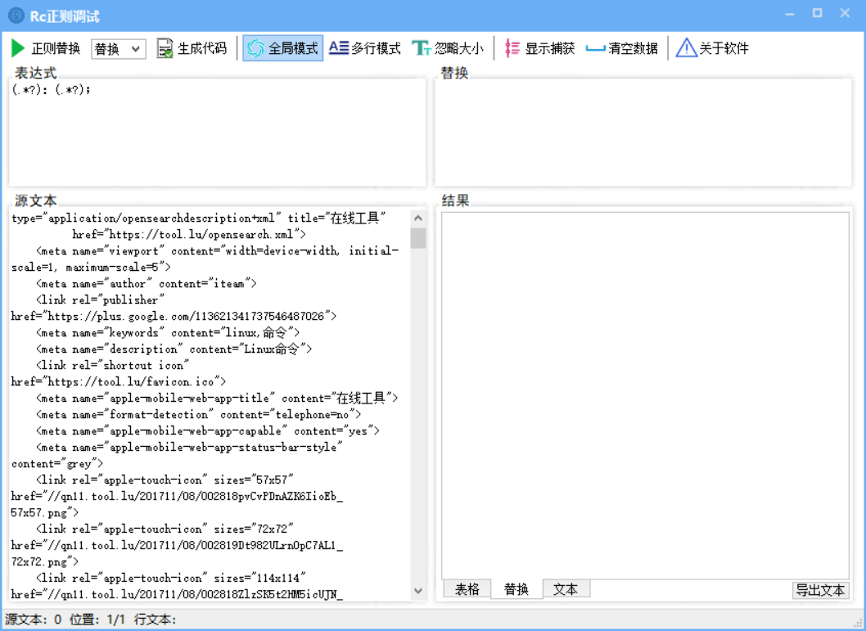The height and width of the screenshot is (631, 866).
Task: Click the apple-mobile-web-app-capable meta line
Action: pos(208,431)
